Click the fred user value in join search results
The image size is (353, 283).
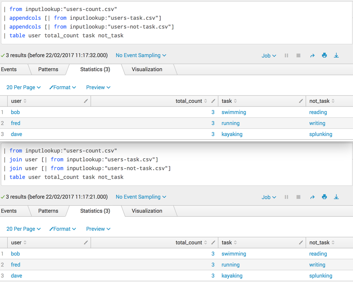tap(16, 265)
